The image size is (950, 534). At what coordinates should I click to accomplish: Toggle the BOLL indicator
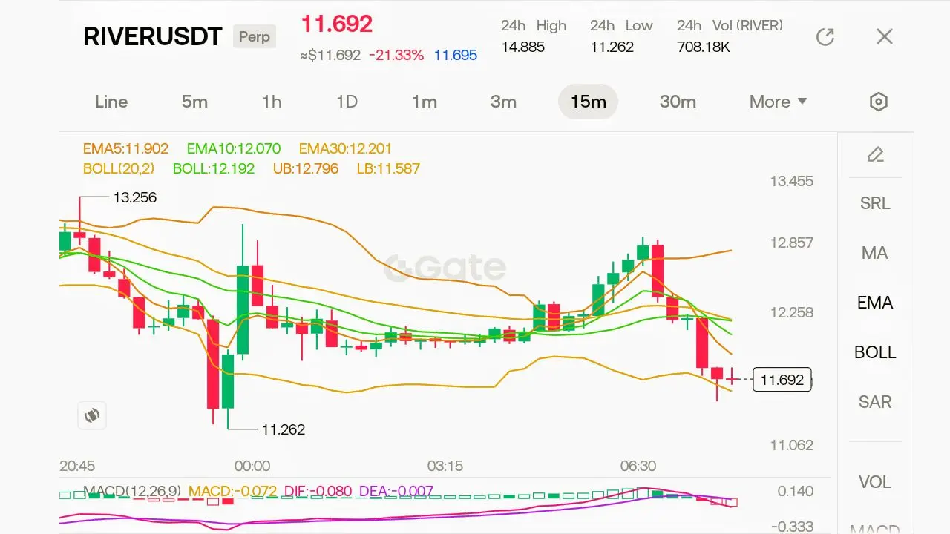[x=875, y=352]
